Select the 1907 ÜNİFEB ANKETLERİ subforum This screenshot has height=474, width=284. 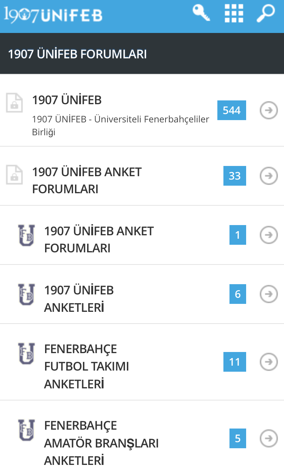(x=79, y=299)
